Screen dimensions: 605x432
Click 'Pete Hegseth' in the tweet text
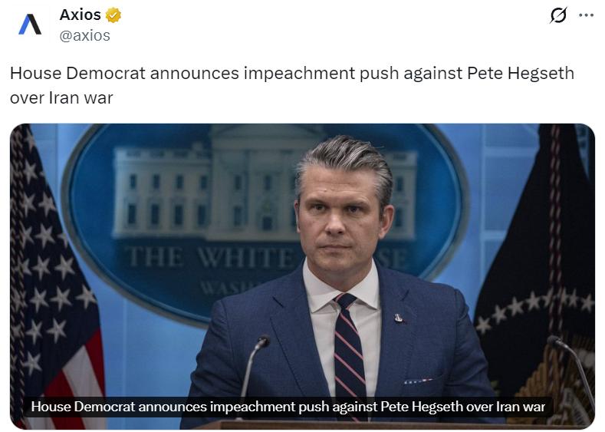click(521, 74)
